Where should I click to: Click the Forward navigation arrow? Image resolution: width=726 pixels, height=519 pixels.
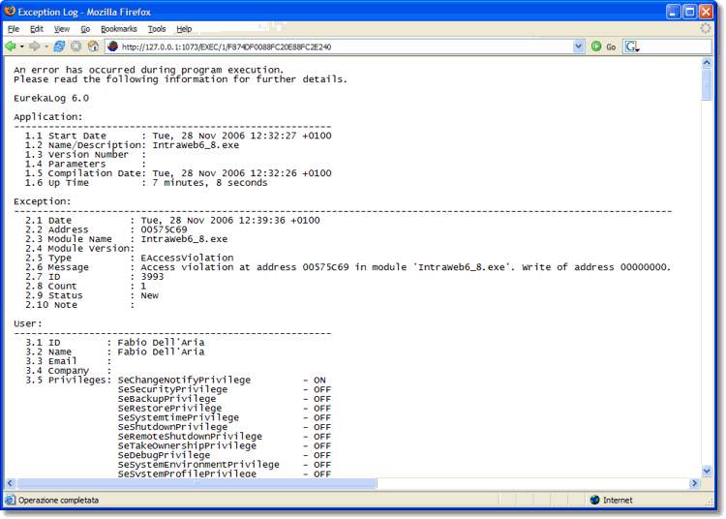pos(34,46)
